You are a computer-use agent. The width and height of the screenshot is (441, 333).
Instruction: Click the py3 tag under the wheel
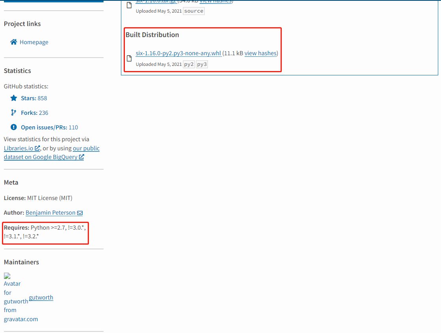pos(202,64)
